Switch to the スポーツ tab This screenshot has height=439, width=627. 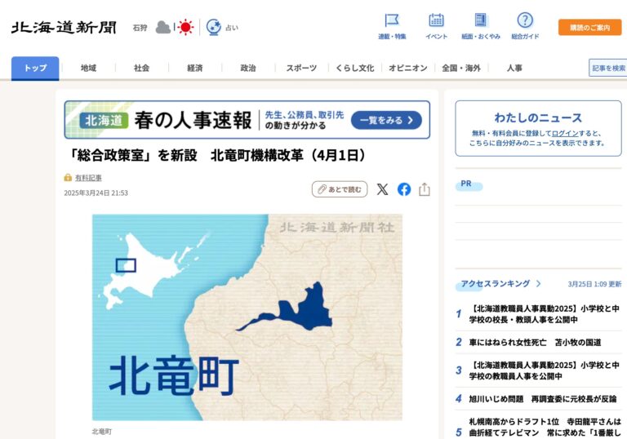tap(301, 69)
